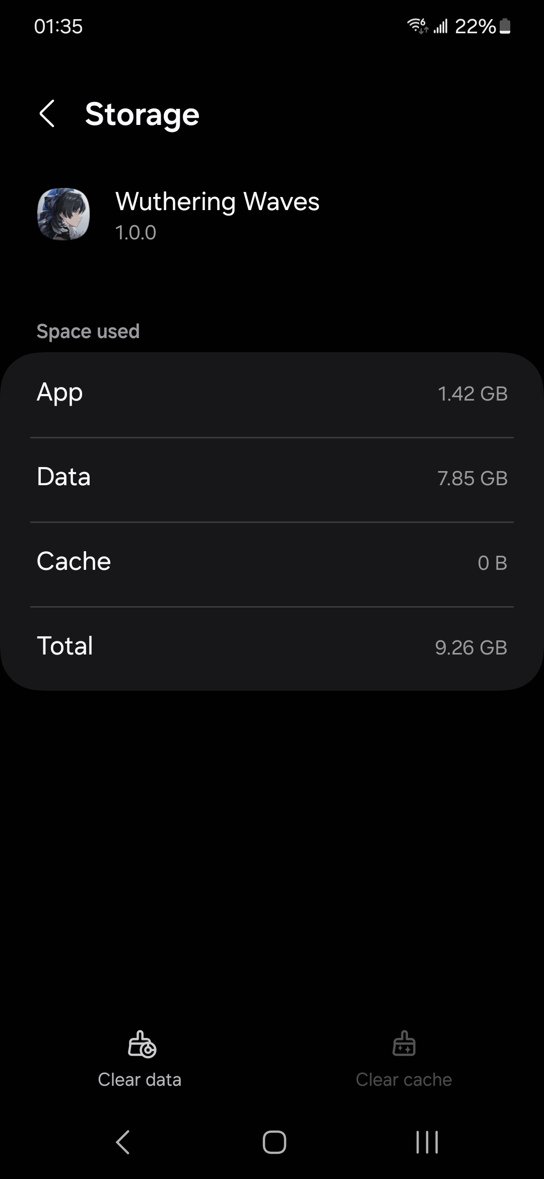Image resolution: width=544 pixels, height=1179 pixels.
Task: Open recent apps from navigation bar
Action: pyautogui.click(x=427, y=1142)
